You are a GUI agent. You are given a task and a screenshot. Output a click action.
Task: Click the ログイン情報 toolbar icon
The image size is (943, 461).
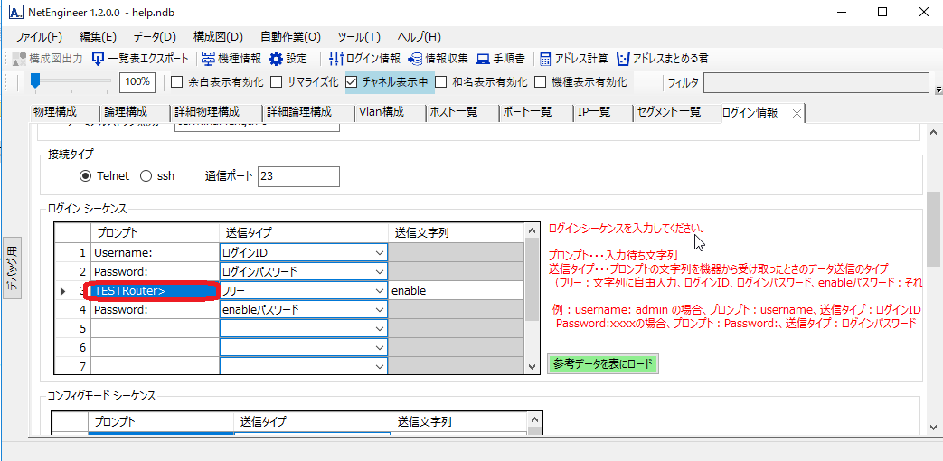(x=335, y=59)
